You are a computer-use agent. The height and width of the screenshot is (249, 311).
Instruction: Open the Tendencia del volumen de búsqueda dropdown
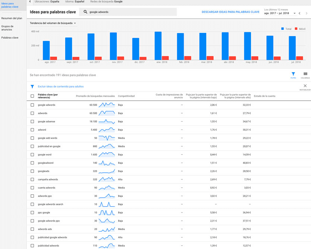53,23
